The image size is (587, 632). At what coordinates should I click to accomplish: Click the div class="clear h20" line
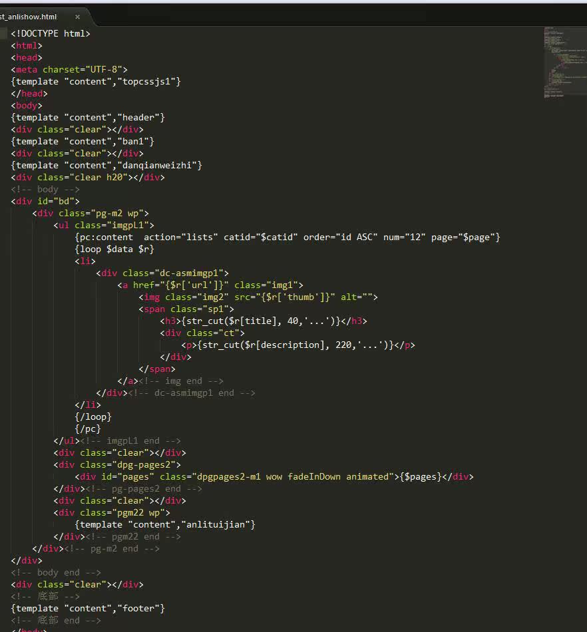[x=88, y=178]
